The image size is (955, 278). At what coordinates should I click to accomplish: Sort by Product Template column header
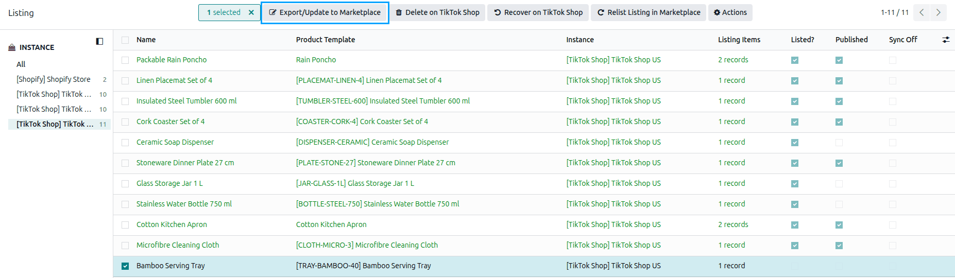326,40
